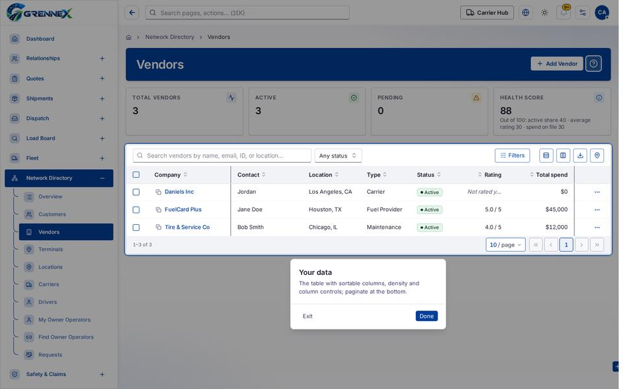Open the Any status dropdown
623x389 pixels.
(x=338, y=156)
